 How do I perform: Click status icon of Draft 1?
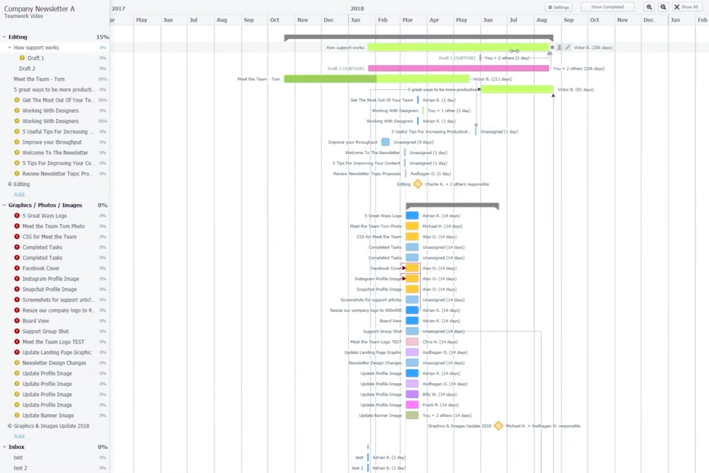(x=22, y=58)
